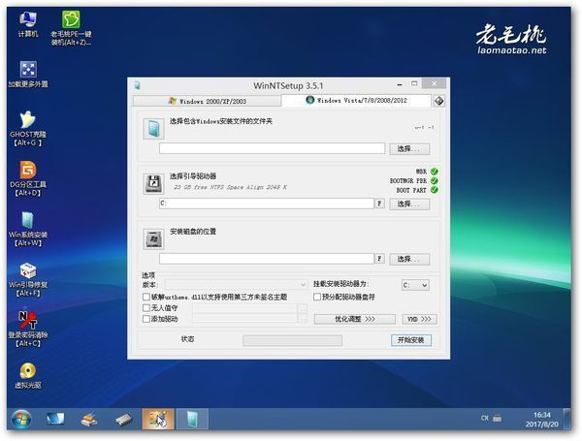The image size is (582, 441).
Task: Switch to Windows Vista/7/8/2008/2012 tab
Action: point(356,101)
